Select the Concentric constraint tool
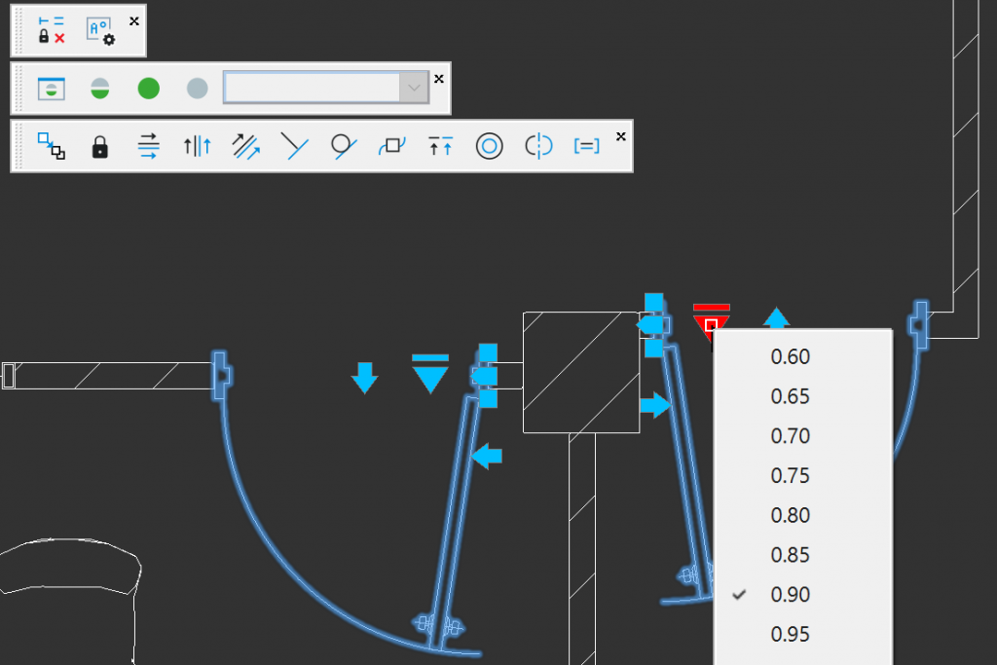Viewport: 997px width, 665px height. [x=490, y=146]
